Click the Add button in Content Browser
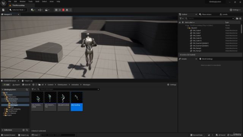This screenshot has width=243, height=137. coord(6,85)
